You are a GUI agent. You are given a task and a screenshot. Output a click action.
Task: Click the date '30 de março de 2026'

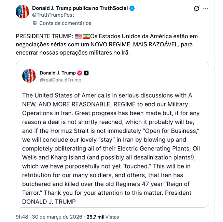pyautogui.click(x=57, y=217)
